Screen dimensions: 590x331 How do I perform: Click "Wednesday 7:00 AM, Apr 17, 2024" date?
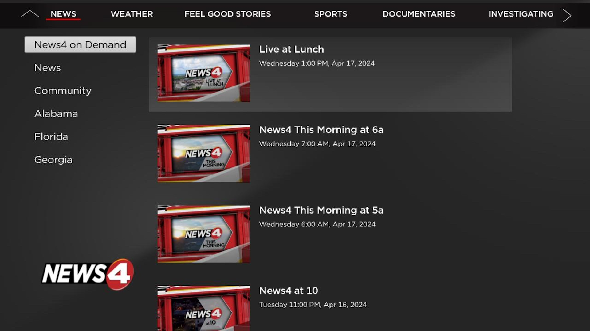(x=317, y=144)
